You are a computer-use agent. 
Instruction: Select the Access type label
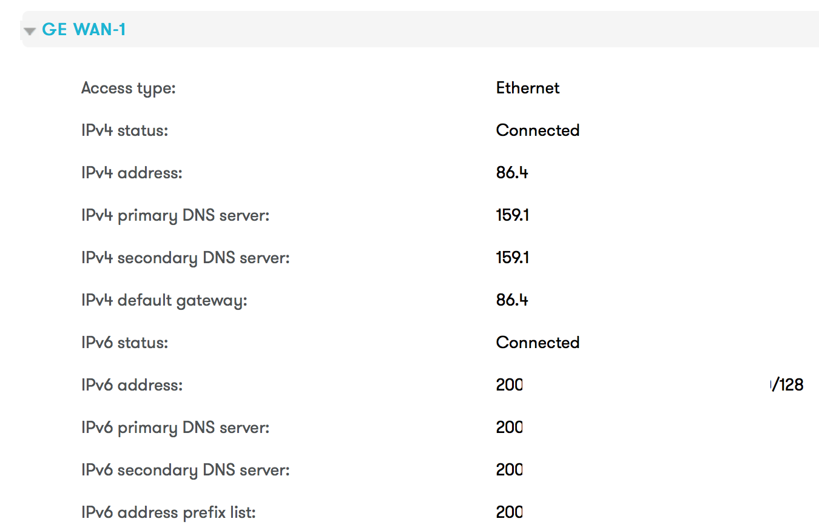click(128, 89)
